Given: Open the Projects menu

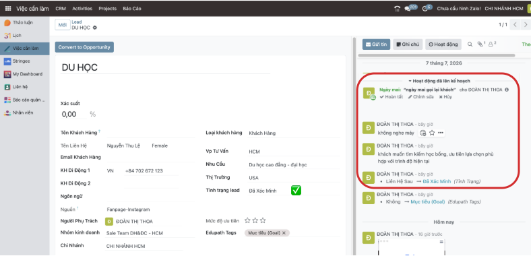Looking at the screenshot, I should click(107, 9).
